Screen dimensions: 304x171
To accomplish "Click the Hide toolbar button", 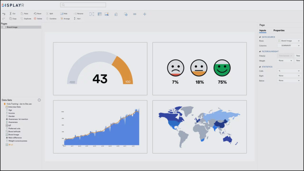I will 64,14.
